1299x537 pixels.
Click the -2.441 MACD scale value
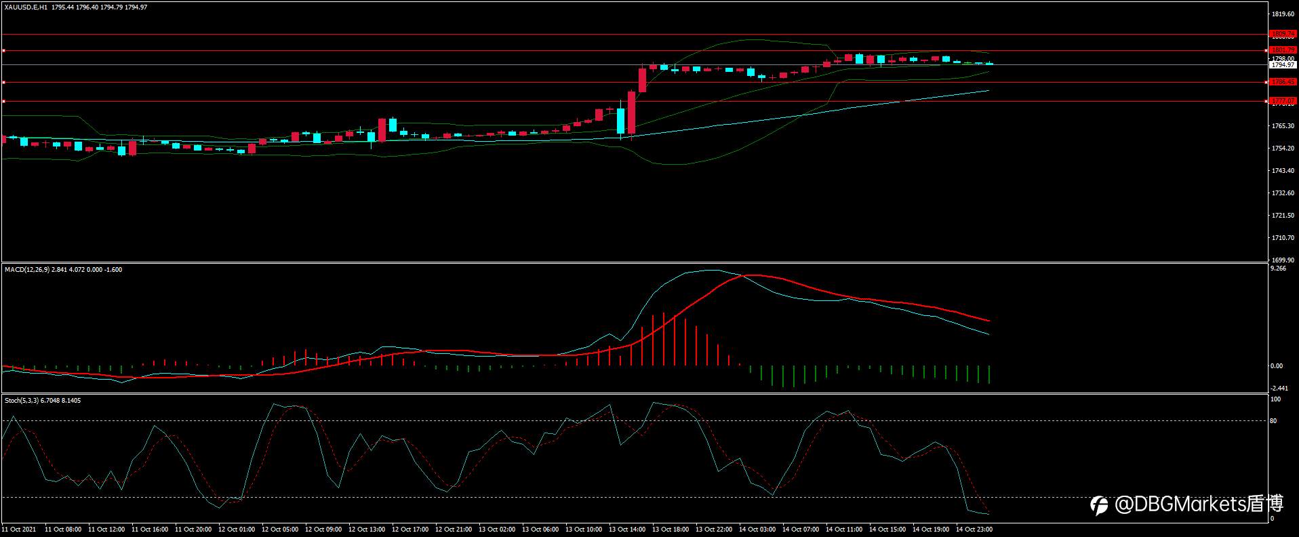[x=1279, y=389]
